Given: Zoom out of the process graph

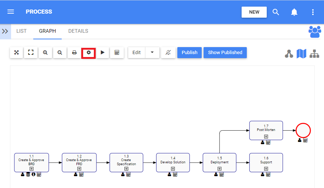Looking at the screenshot, I should pyautogui.click(x=59, y=53).
